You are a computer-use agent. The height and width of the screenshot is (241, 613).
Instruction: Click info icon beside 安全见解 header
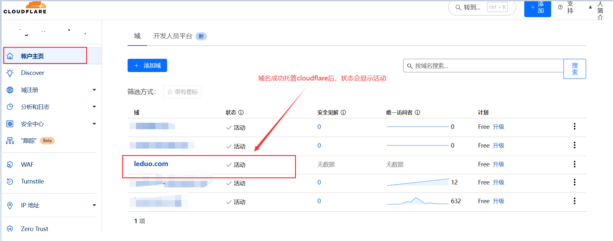point(343,112)
